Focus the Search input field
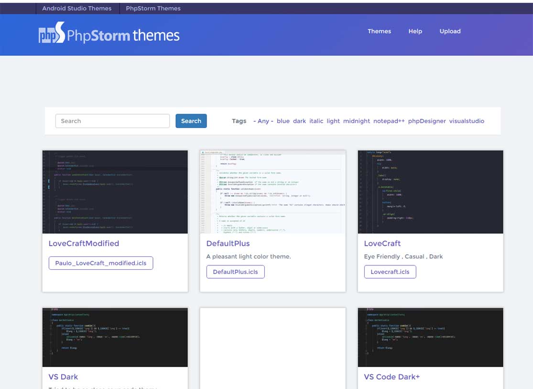The width and height of the screenshot is (533, 389). point(112,121)
